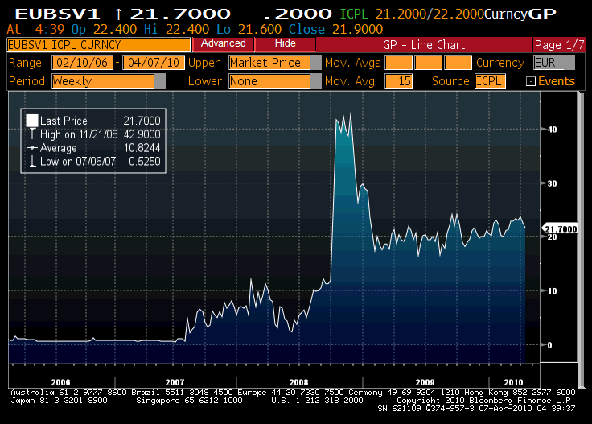This screenshot has width=592, height=424.
Task: Click the EUBSV1 ICPL CURNCY ticker field
Action: [x=99, y=44]
